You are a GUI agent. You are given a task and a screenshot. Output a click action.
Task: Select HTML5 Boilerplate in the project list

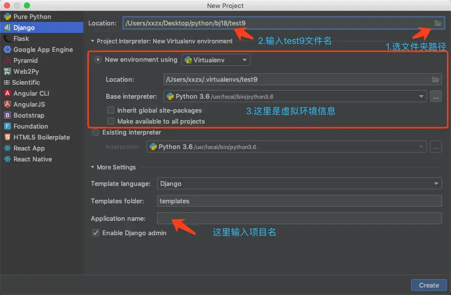(42, 137)
